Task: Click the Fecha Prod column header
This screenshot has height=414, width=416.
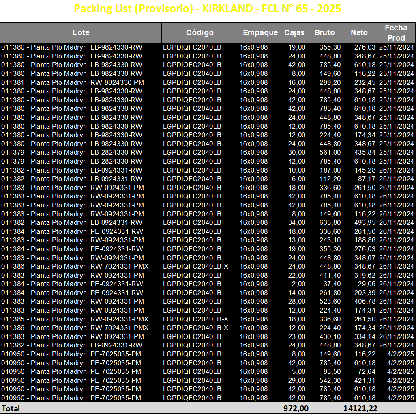Action: point(396,32)
